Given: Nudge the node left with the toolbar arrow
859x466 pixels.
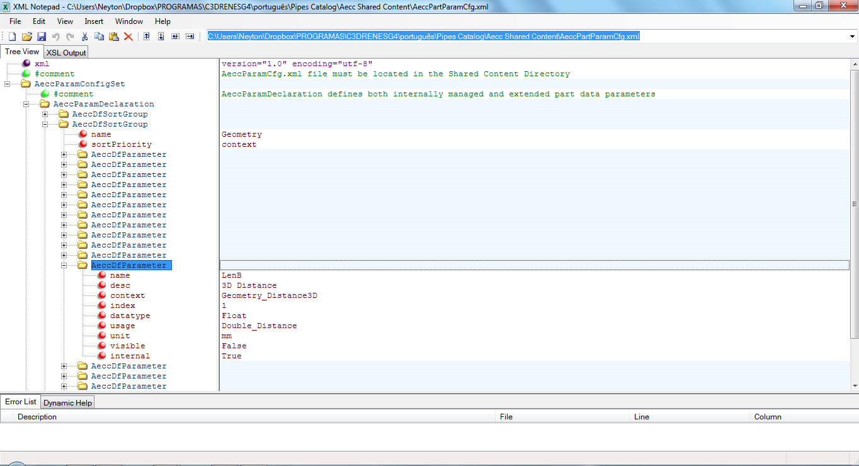Looking at the screenshot, I should click(175, 37).
